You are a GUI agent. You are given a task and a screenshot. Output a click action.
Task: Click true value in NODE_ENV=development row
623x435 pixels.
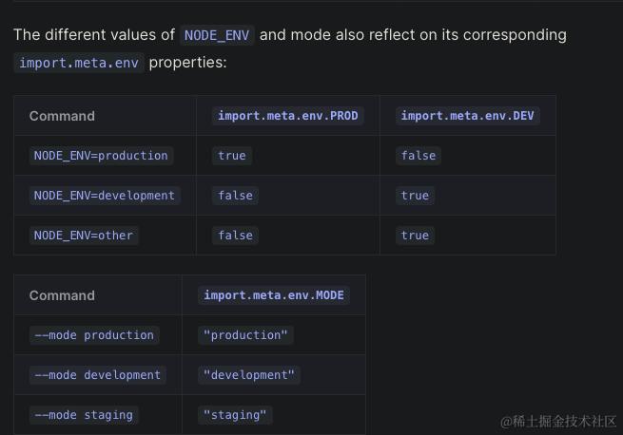(x=415, y=196)
